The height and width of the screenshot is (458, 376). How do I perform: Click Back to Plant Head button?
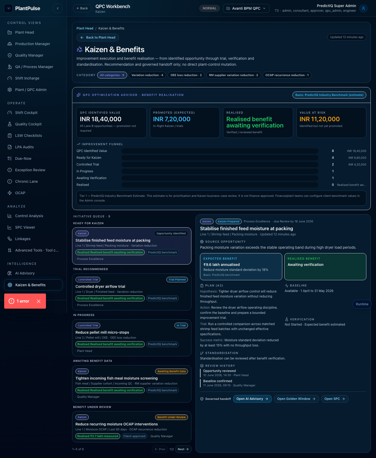98,38
